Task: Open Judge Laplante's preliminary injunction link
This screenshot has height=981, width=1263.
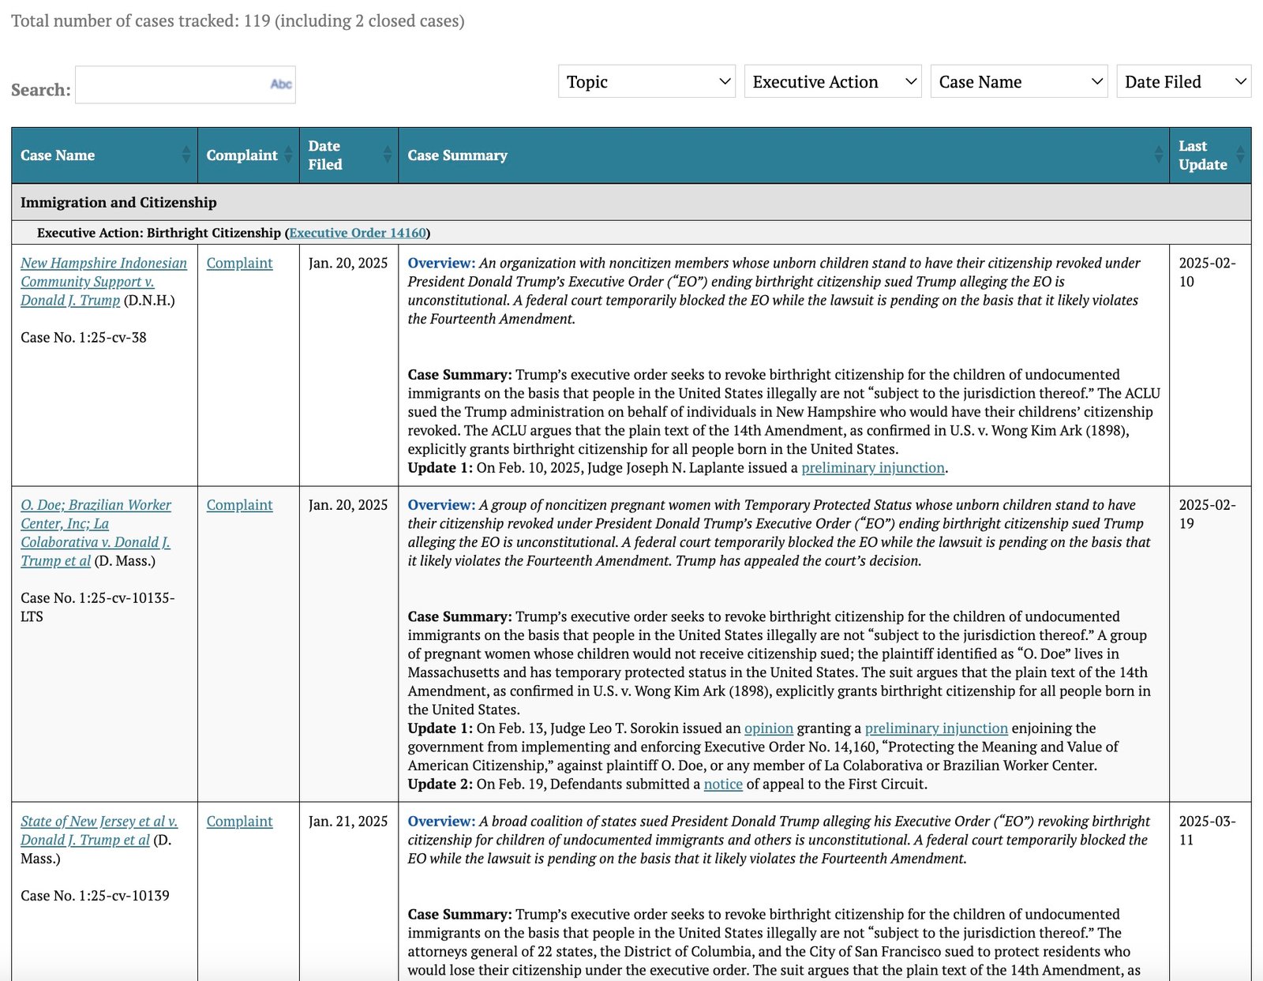Action: (x=873, y=468)
